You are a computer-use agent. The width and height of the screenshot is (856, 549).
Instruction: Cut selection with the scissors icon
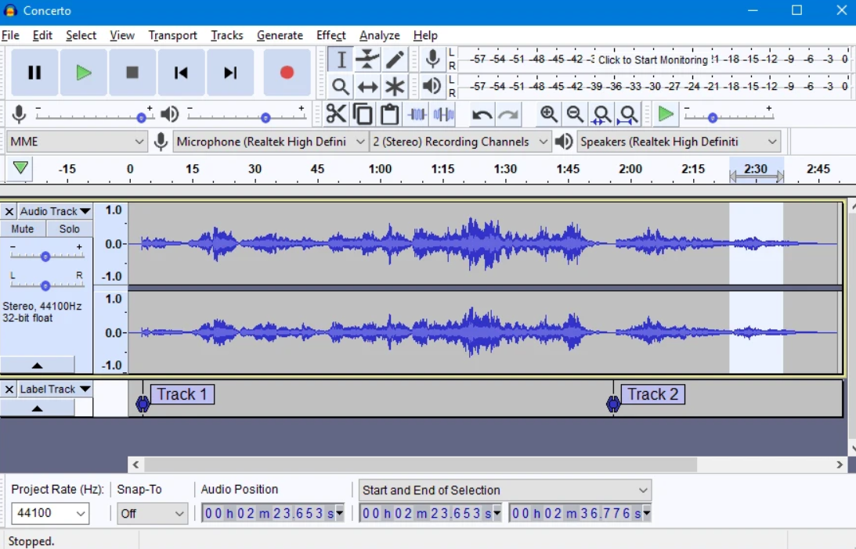tap(336, 114)
